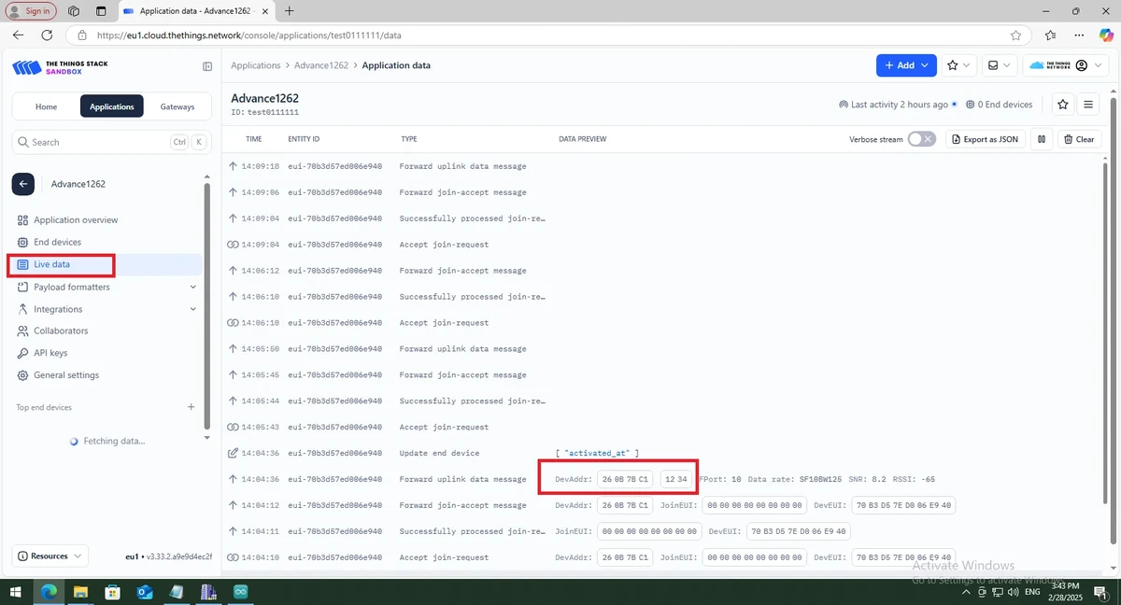Screen dimensions: 1121x605
Task: Click the back arrow beside Advance1262
Action: tap(23, 184)
